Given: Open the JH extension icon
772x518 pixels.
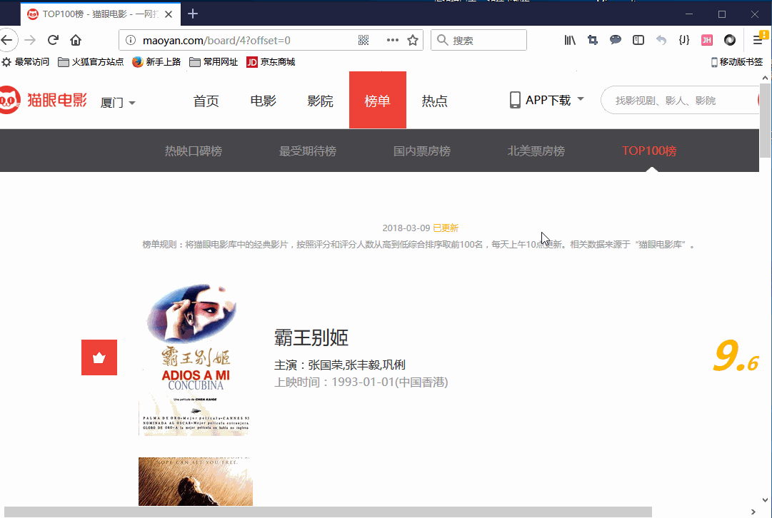Looking at the screenshot, I should (x=707, y=41).
